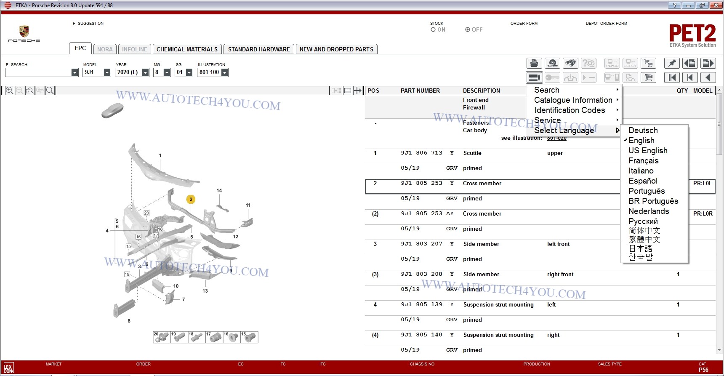Follow the 801-020 illustration link
724x376 pixels.
point(556,138)
